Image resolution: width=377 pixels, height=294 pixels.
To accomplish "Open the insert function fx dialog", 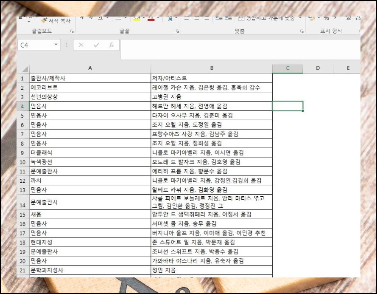I will 112,45.
